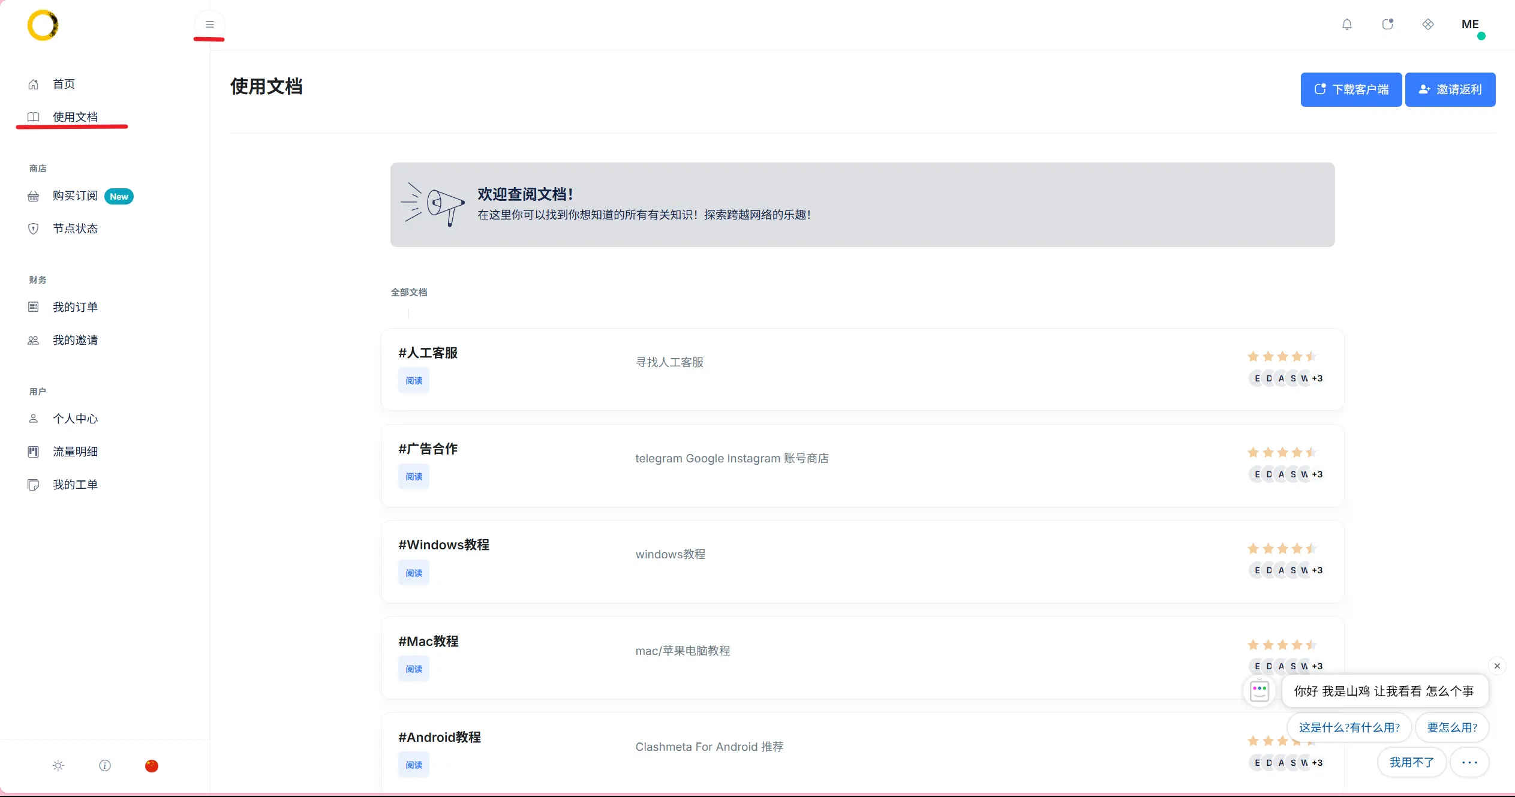
Task: Click the chatbot robot face icon
Action: pyautogui.click(x=1259, y=691)
